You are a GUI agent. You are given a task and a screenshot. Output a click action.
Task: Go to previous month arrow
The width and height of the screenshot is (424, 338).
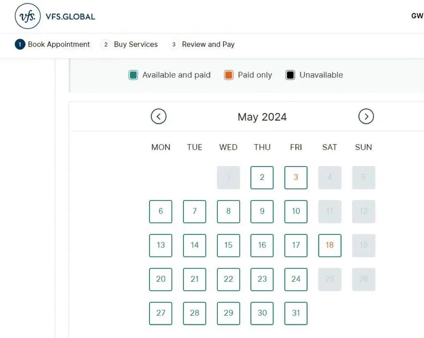point(159,116)
